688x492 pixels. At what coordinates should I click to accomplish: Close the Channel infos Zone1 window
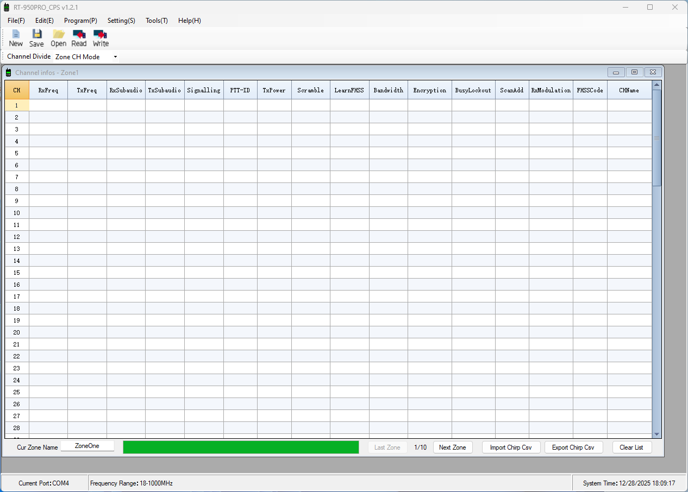[653, 72]
